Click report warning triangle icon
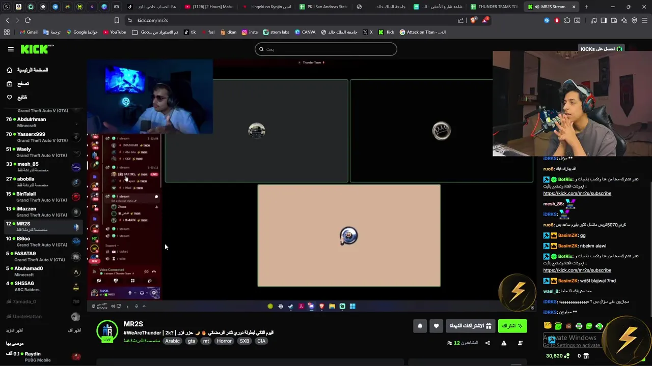The image size is (652, 366). pos(504,343)
